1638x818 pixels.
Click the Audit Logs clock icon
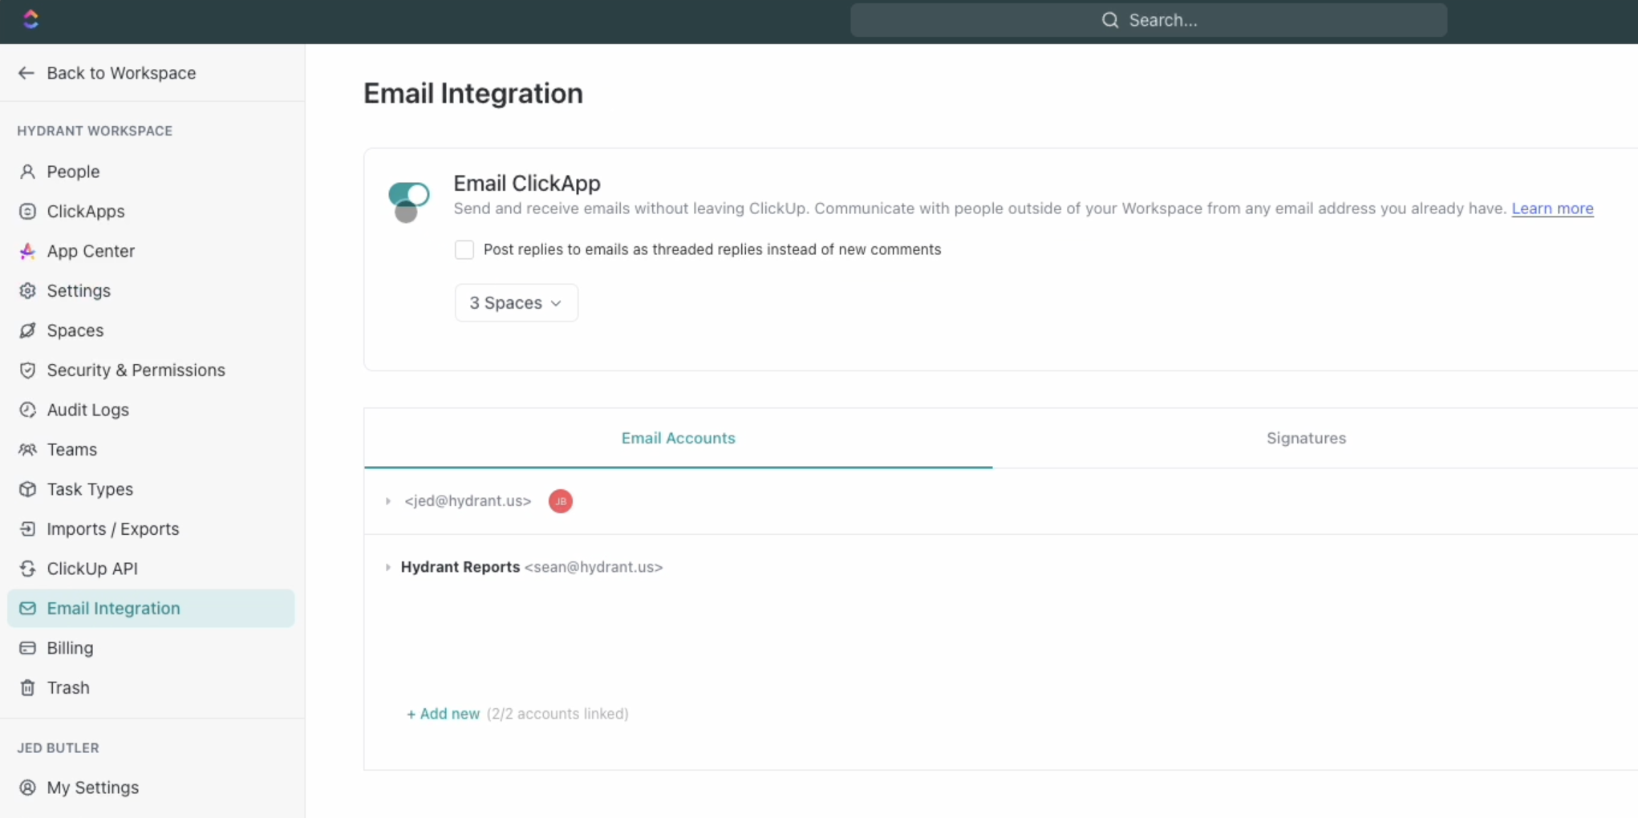[27, 410]
